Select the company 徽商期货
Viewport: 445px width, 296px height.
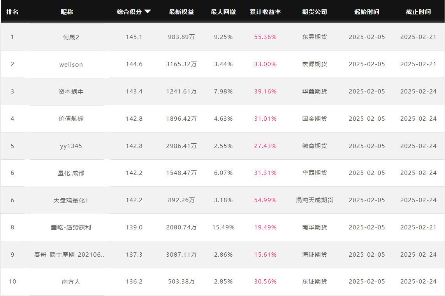click(315, 146)
